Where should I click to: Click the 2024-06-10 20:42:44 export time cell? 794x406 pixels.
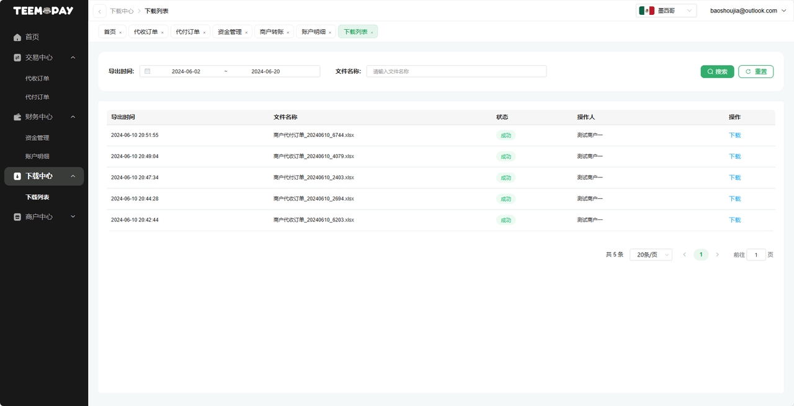pos(135,220)
